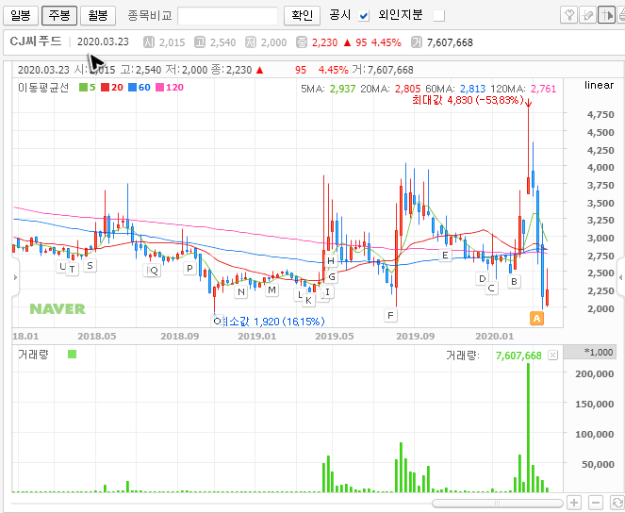Screen dimensions: 625x513
Task: Open disclosure marker H
Action: click(331, 261)
